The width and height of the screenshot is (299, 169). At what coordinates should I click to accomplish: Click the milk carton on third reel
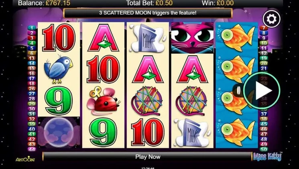click(x=147, y=38)
